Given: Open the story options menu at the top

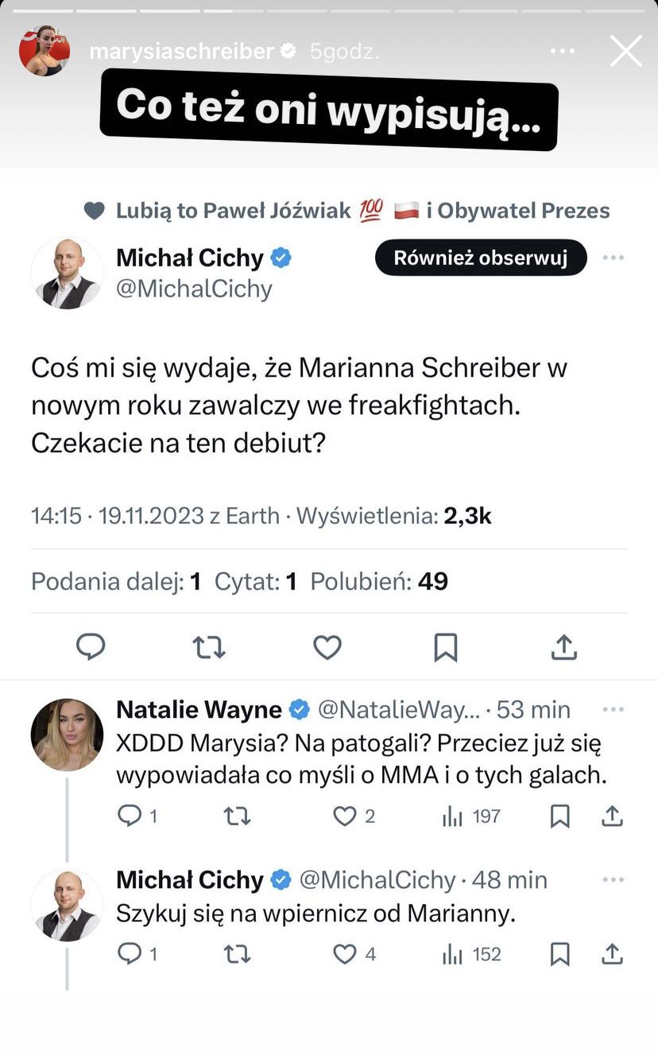Looking at the screenshot, I should tap(562, 49).
